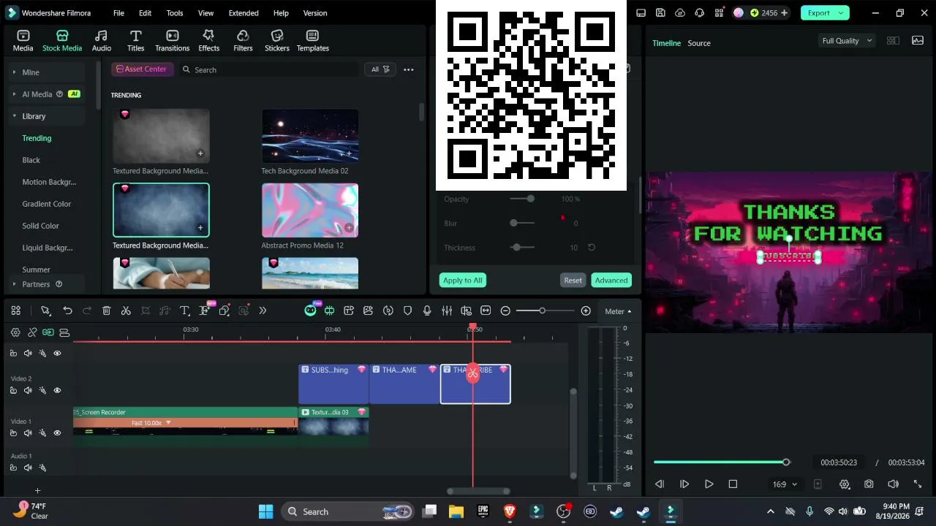This screenshot has width=936, height=526.
Task: Open the Stickers panel
Action: coord(277,41)
